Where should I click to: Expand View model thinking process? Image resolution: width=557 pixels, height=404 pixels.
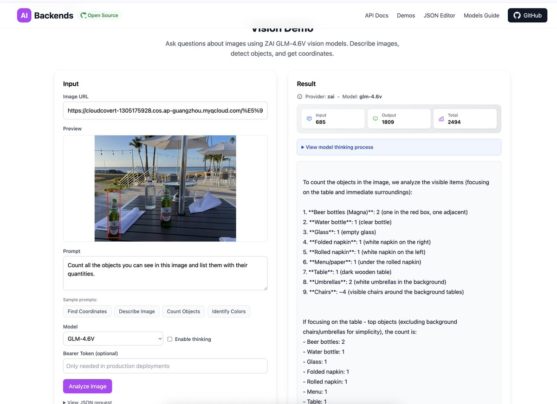399,147
